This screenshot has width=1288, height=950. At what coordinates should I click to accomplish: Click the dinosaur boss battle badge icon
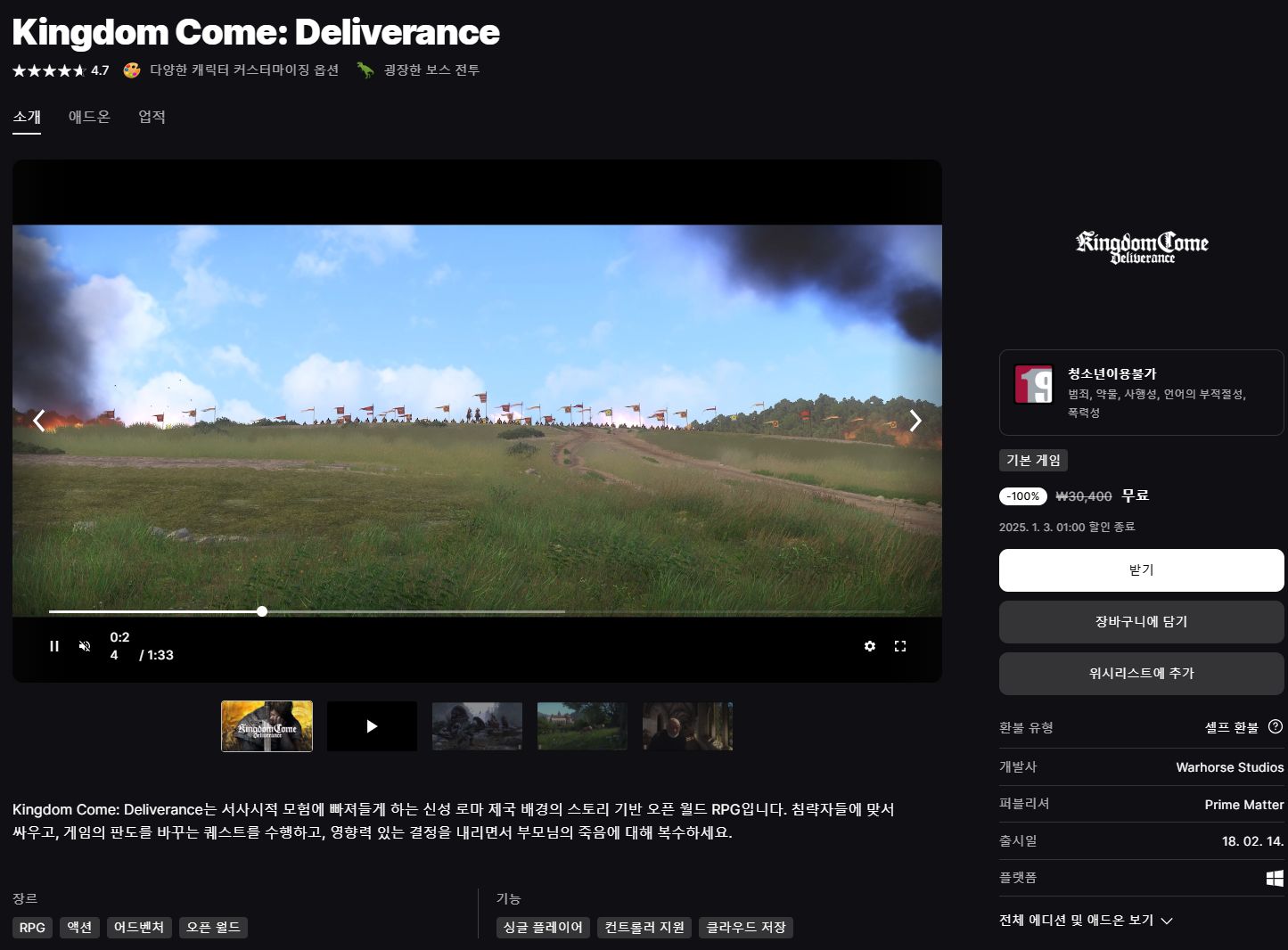[x=365, y=70]
